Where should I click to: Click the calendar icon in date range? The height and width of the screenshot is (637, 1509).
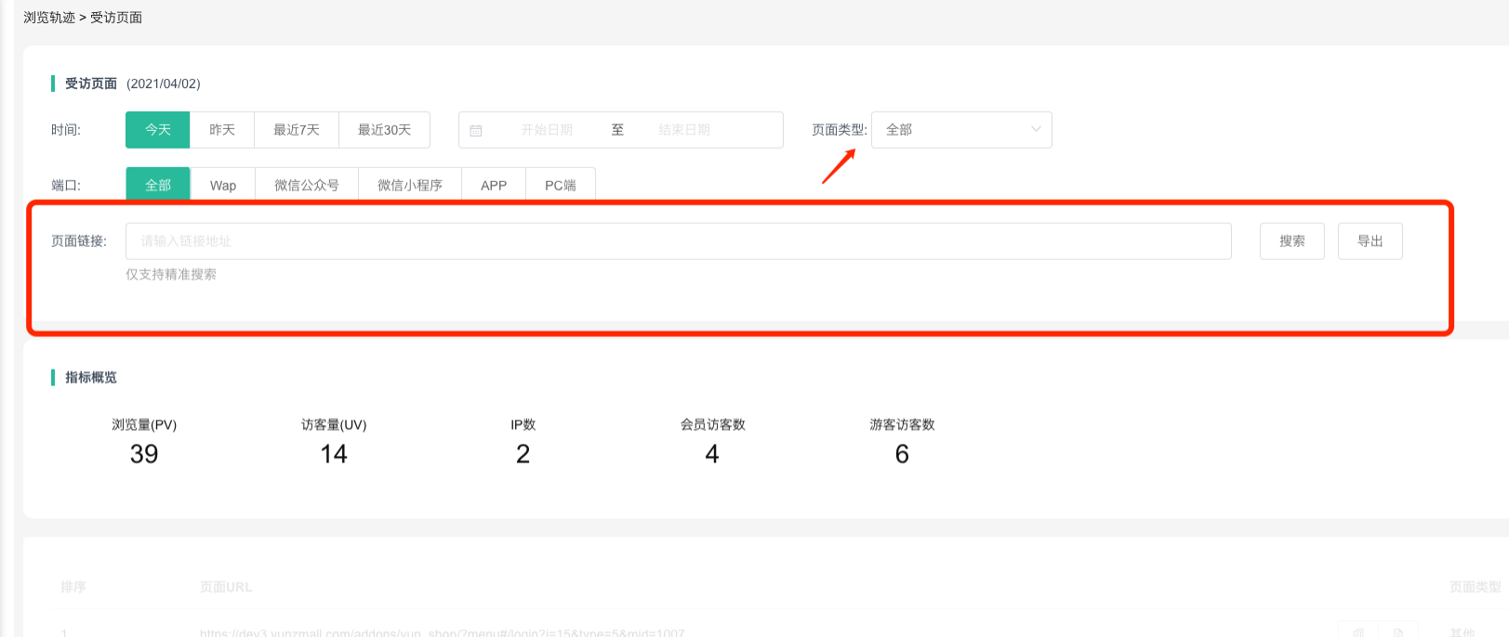click(x=476, y=131)
